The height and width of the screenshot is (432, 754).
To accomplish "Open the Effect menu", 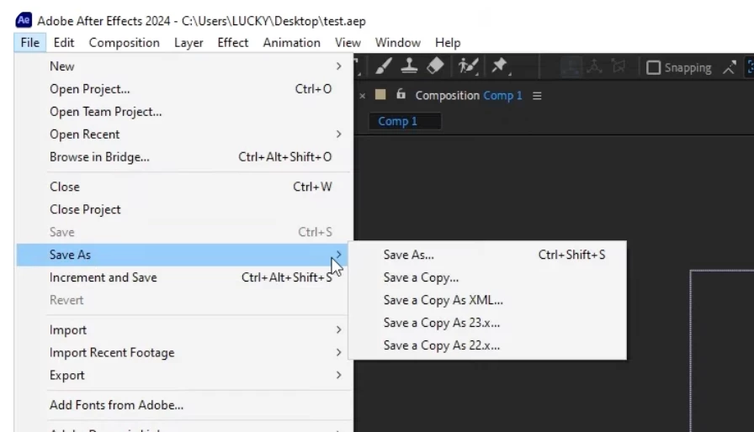I will (x=233, y=43).
